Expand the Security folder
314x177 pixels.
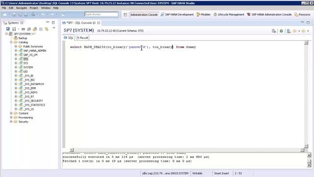point(11,121)
